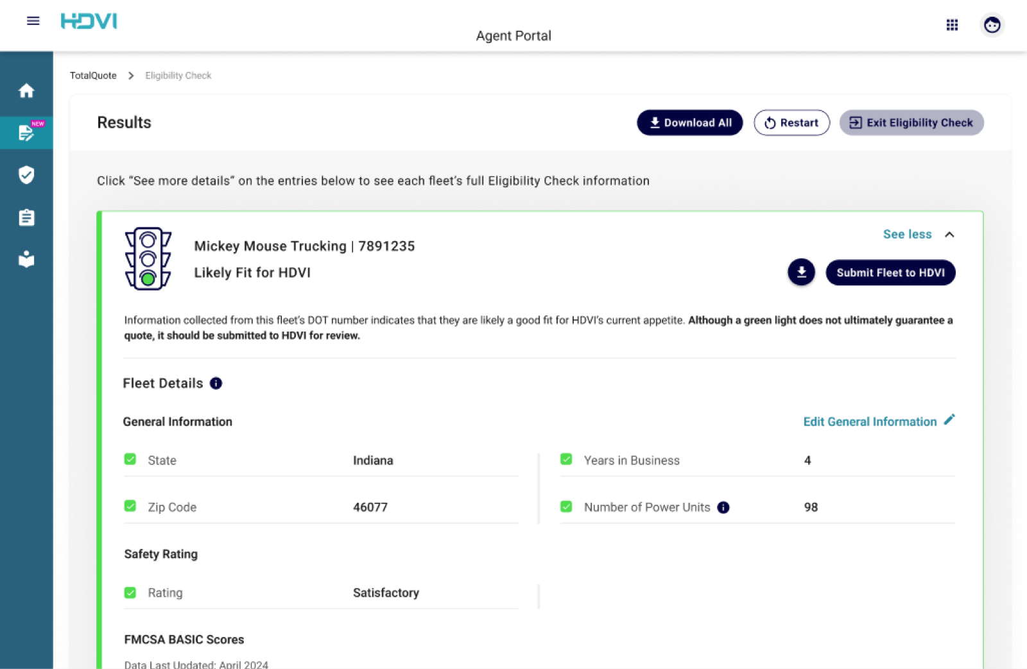Click the FMCSA BASIC Scores heading
The height and width of the screenshot is (669, 1027).
184,639
